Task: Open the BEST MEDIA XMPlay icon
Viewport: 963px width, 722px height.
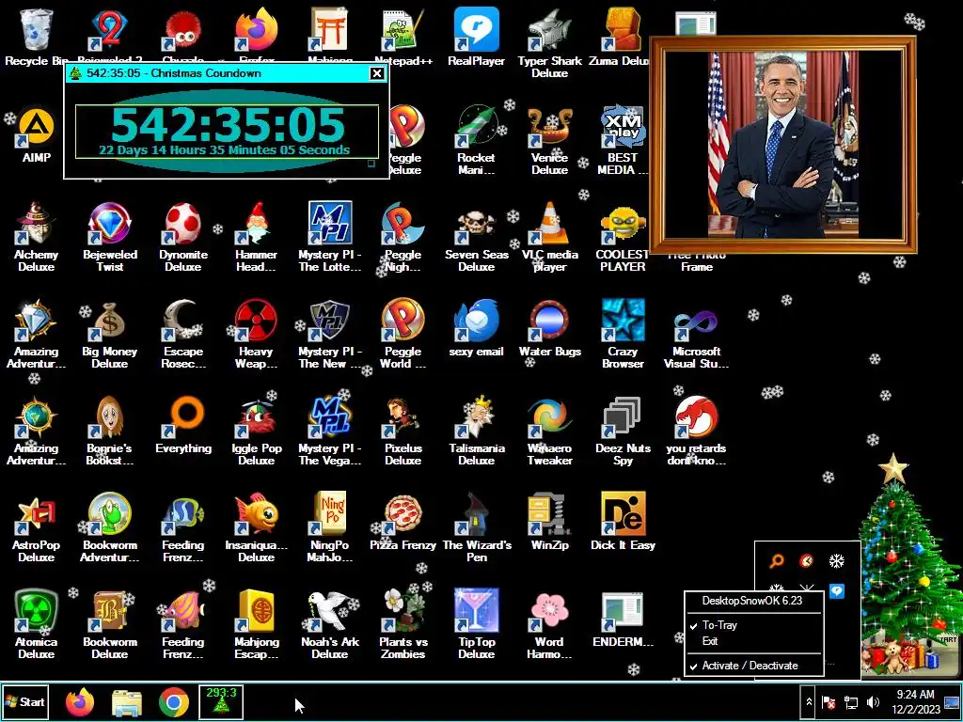Action: pyautogui.click(x=623, y=140)
